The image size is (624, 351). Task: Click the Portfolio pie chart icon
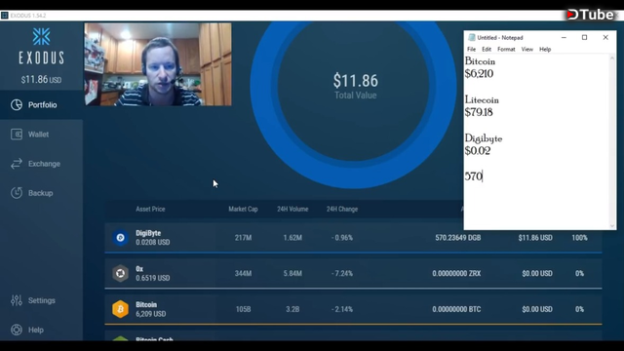(x=17, y=105)
